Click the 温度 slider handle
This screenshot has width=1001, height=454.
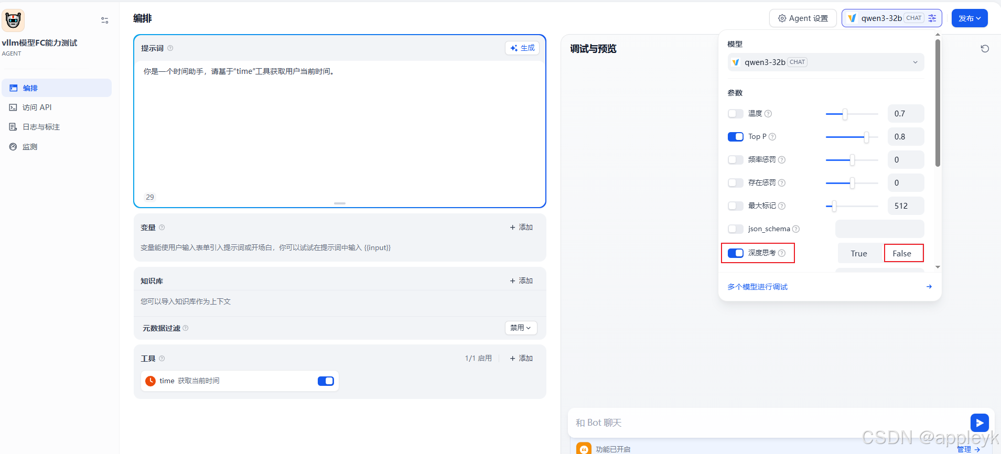click(x=845, y=114)
